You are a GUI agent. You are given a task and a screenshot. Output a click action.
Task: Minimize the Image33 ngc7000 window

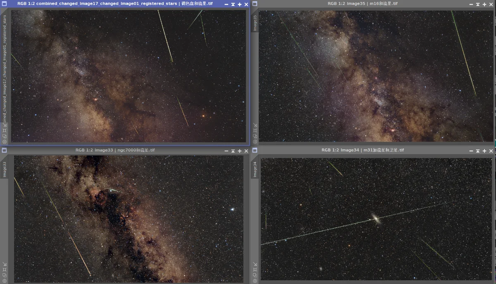(x=227, y=151)
